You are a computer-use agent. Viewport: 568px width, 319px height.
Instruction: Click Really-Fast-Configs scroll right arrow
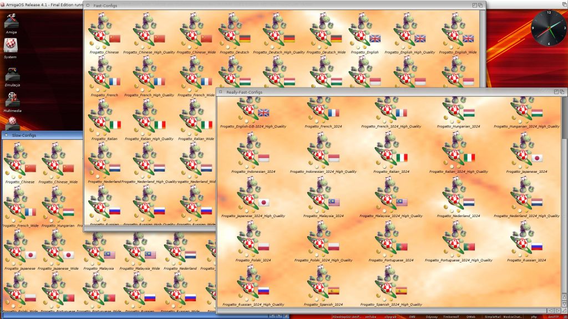click(557, 310)
